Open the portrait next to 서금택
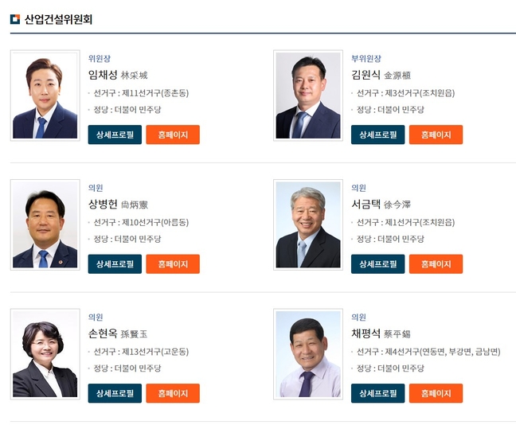Screen dimensions: 516x425 tap(308, 225)
